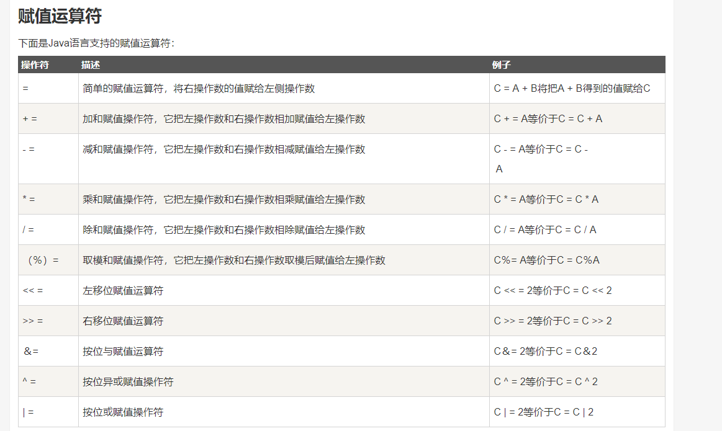Click the + = operator cell

[30, 119]
